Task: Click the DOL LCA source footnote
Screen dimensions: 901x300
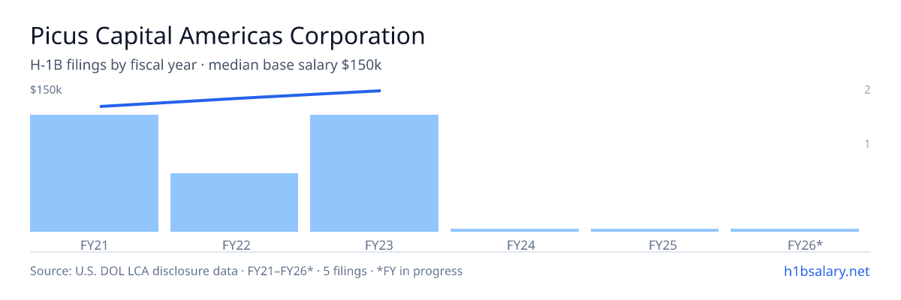Action: [246, 271]
